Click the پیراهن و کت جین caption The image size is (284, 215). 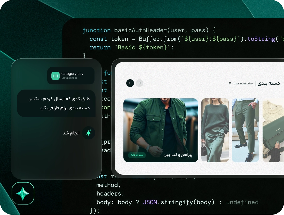point(178,155)
